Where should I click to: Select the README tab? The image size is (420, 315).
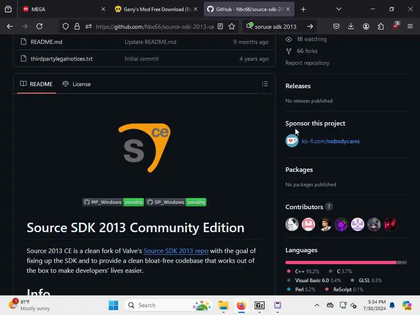(x=37, y=84)
